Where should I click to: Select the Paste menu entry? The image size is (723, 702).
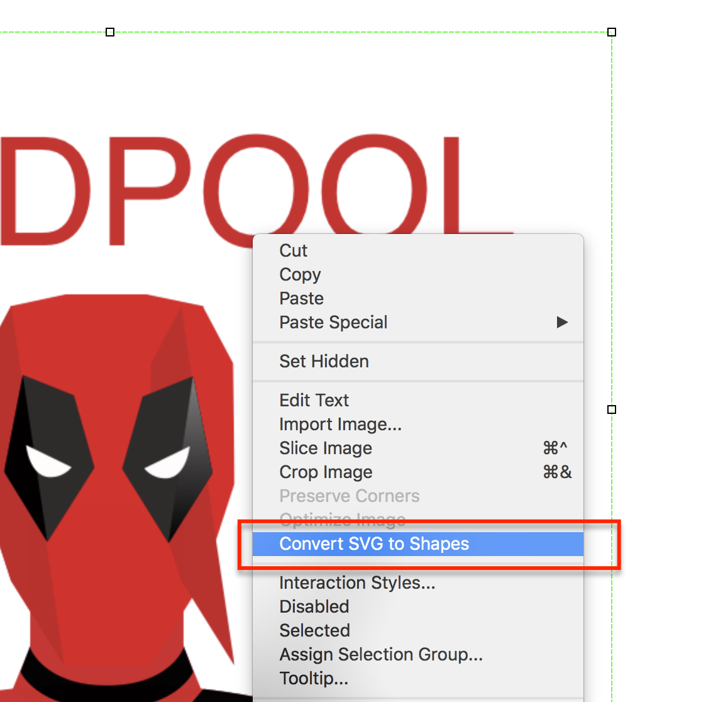coord(417,298)
